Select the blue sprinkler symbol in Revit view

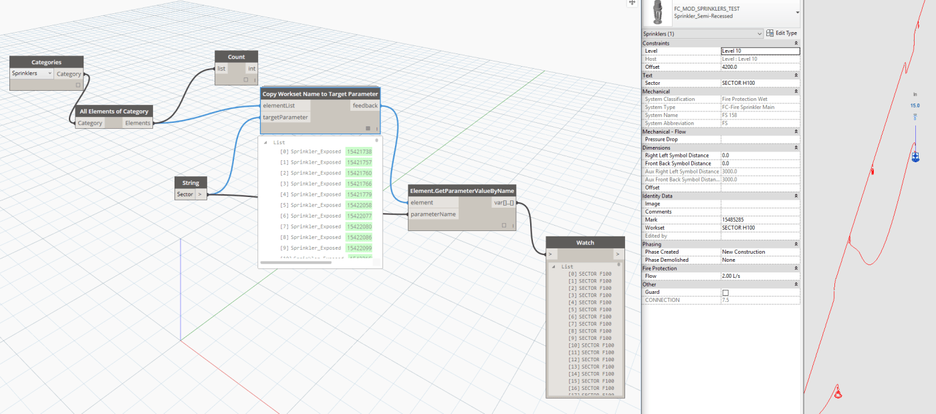coord(915,156)
